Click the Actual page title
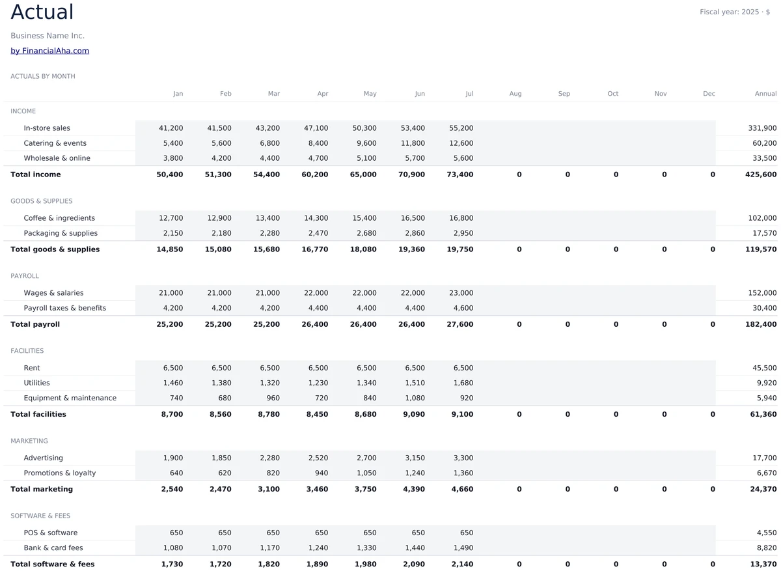The image size is (781, 571). tap(42, 12)
